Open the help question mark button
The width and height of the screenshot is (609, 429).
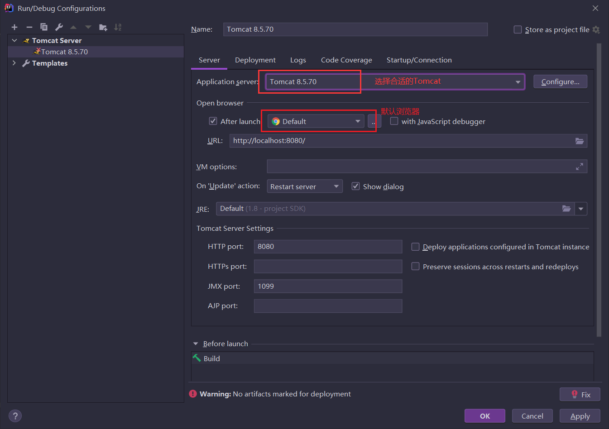15,416
